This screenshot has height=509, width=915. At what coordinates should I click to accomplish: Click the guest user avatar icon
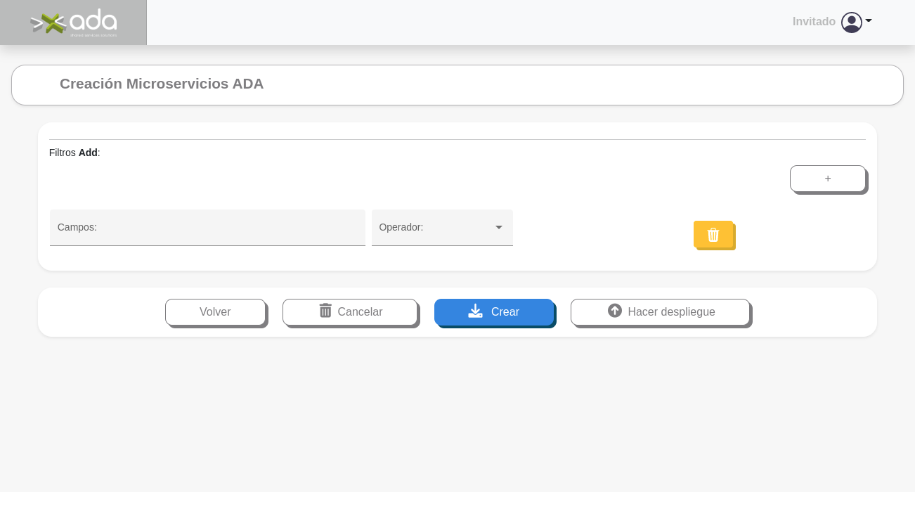pyautogui.click(x=851, y=22)
